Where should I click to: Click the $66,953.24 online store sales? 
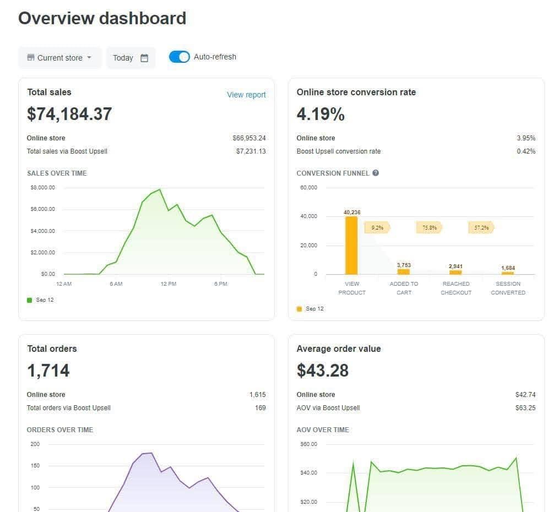tap(249, 138)
